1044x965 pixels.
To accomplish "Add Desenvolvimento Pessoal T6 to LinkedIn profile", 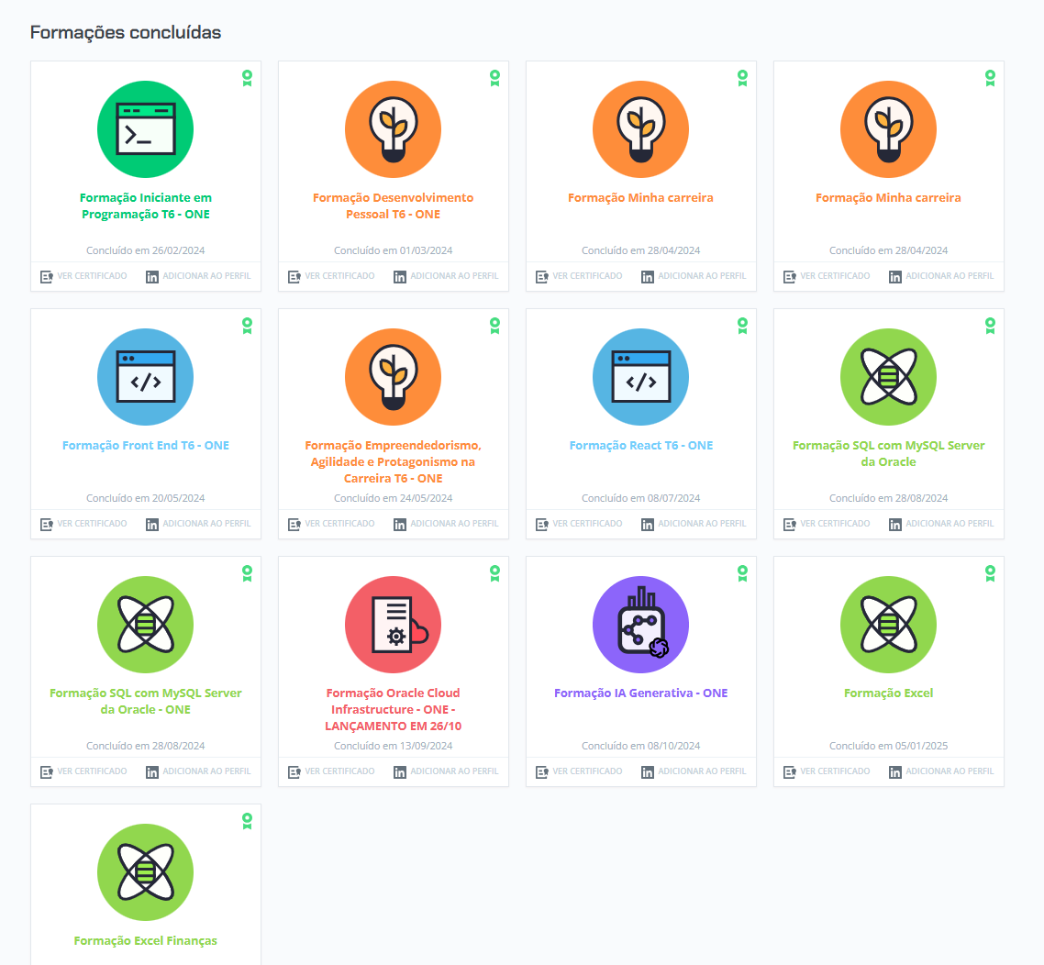I will coord(446,276).
